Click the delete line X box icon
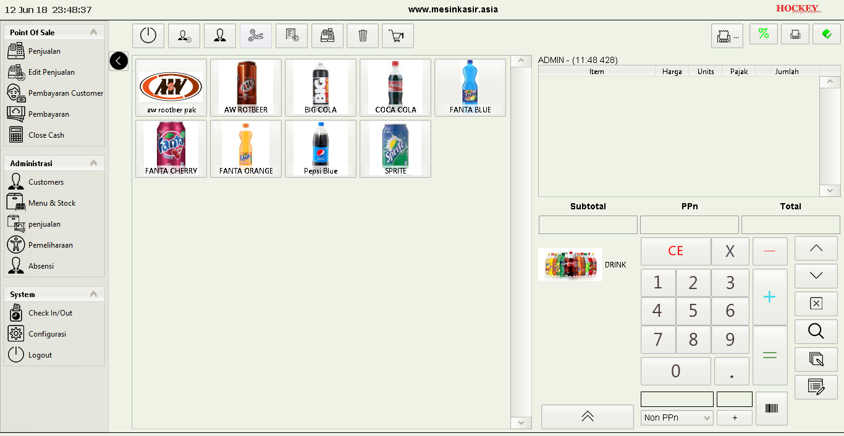 click(816, 303)
